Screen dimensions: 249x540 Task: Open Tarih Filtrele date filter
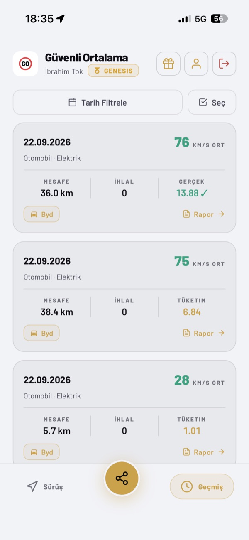tap(98, 102)
